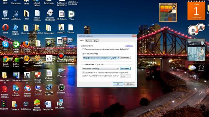209x117 pixels.
Task: Toggle shared audio track with primary device
Action: [84, 73]
